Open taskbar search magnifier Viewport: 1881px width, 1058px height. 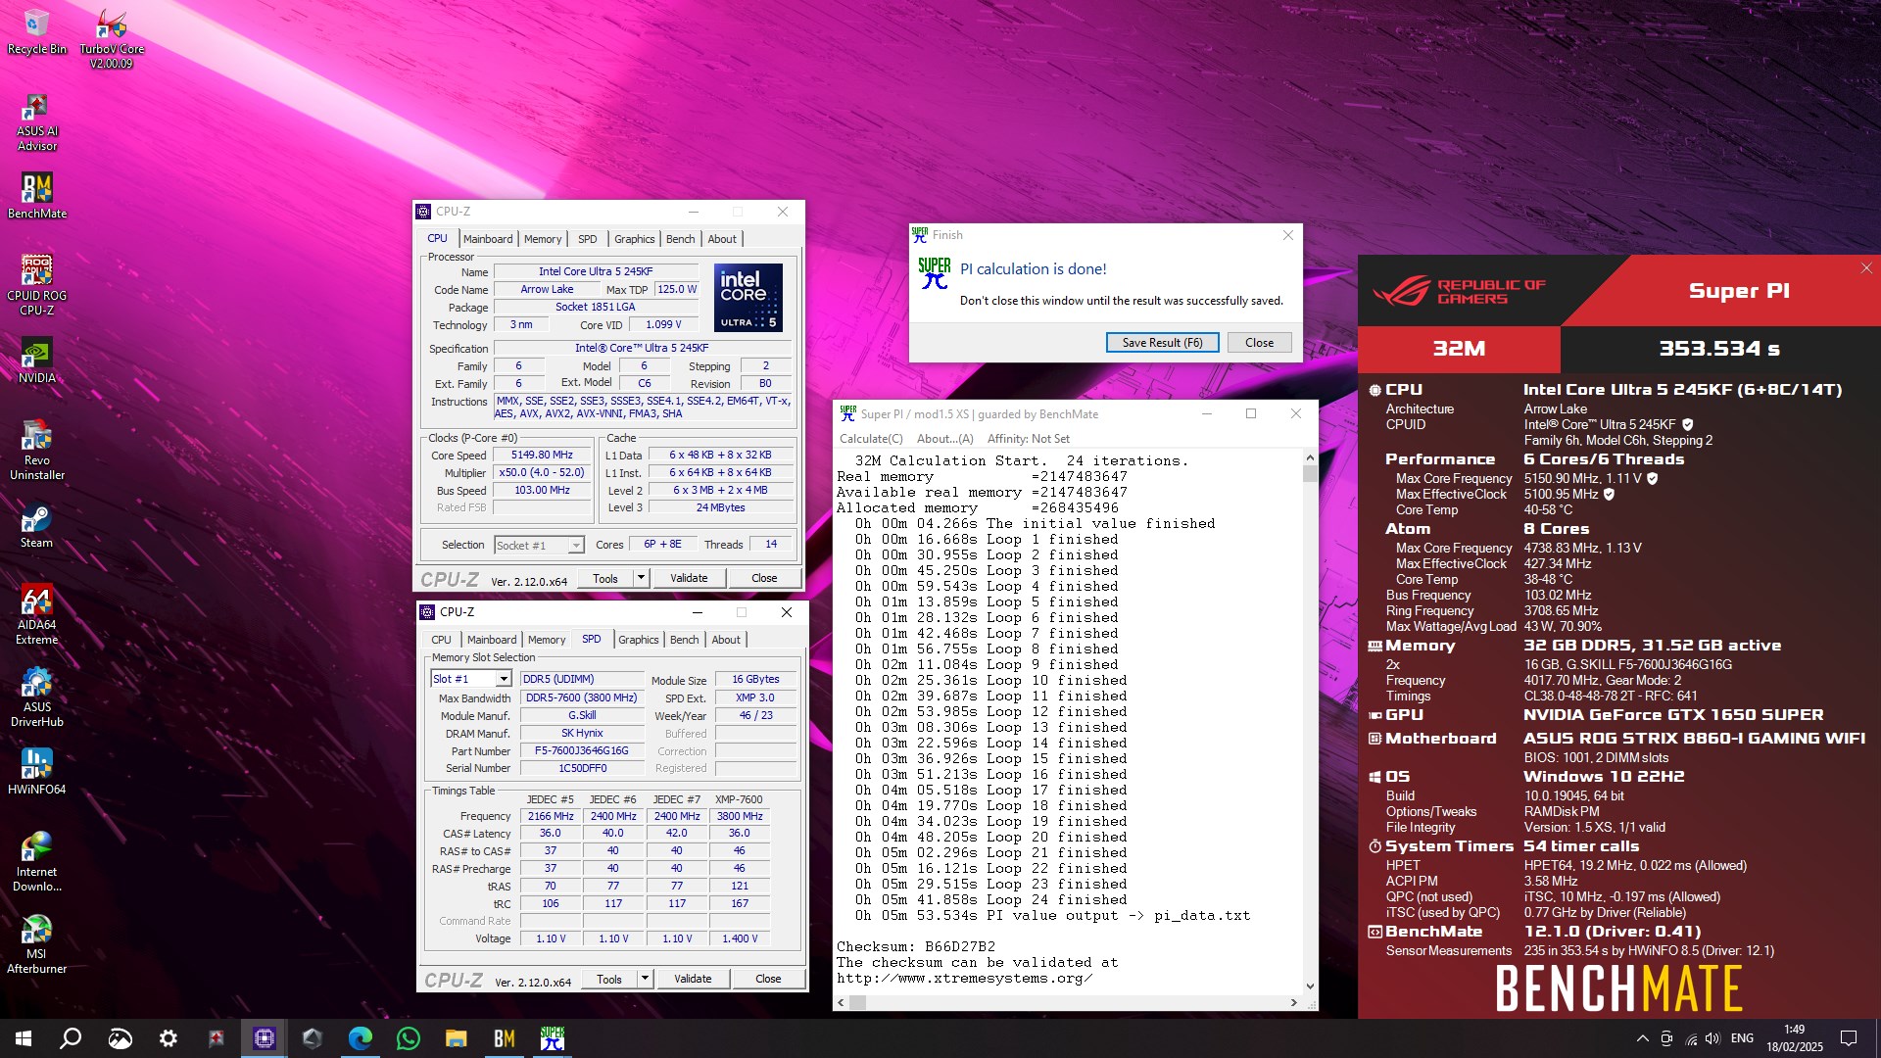point(71,1038)
